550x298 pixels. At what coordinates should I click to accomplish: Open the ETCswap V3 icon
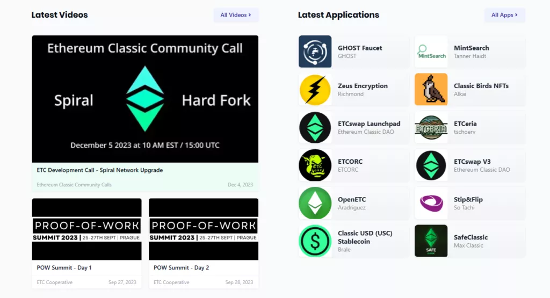tap(431, 165)
